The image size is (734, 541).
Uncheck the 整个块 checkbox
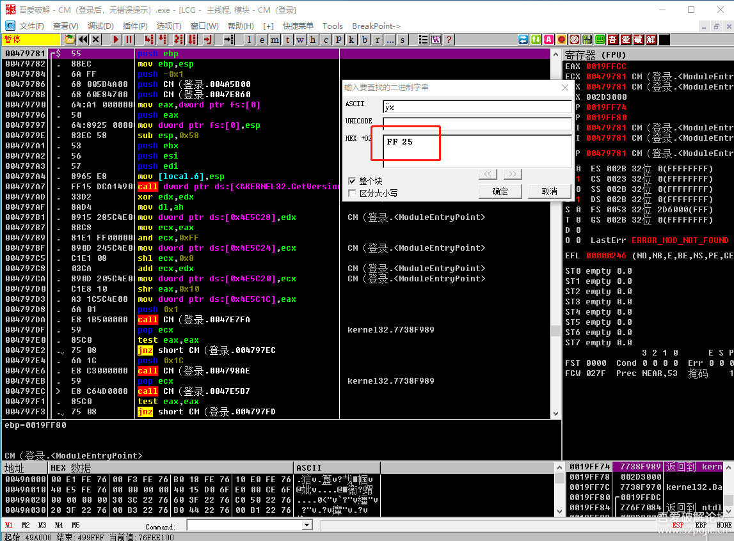tap(351, 181)
